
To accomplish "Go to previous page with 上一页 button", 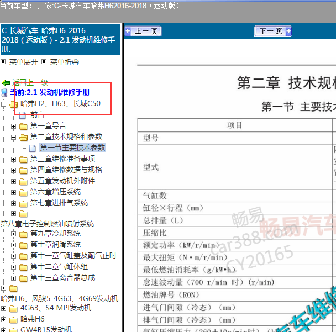I will tap(143, 31).
